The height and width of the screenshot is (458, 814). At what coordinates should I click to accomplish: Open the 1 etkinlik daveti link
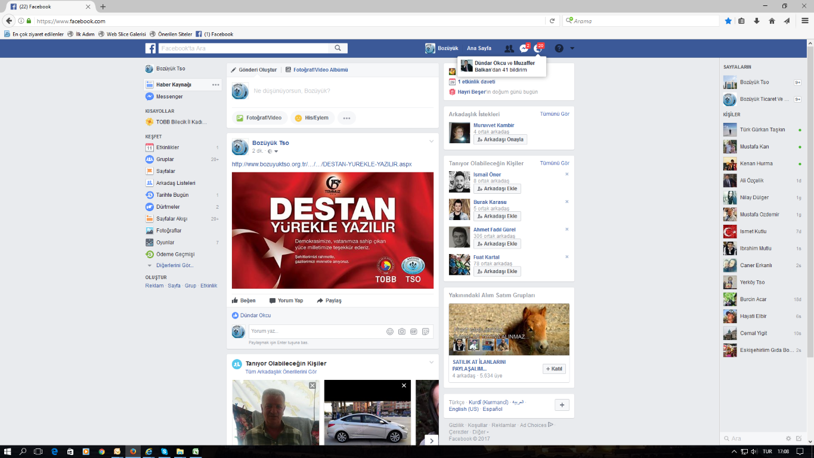click(x=476, y=82)
